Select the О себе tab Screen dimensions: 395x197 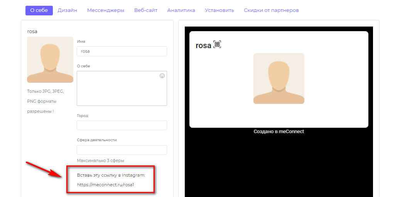(x=39, y=10)
